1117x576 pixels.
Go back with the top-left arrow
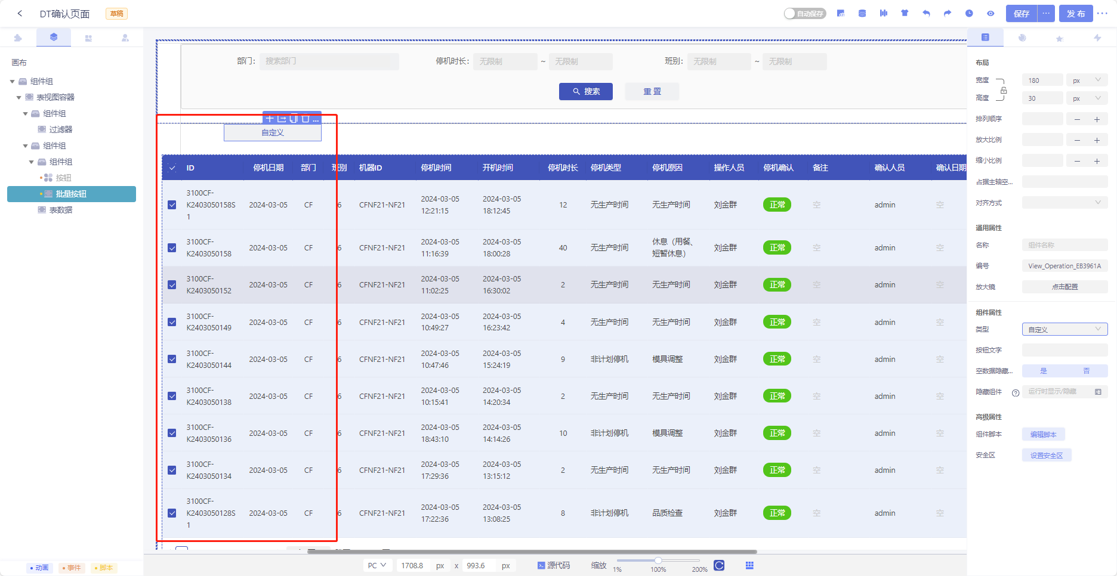(x=20, y=13)
